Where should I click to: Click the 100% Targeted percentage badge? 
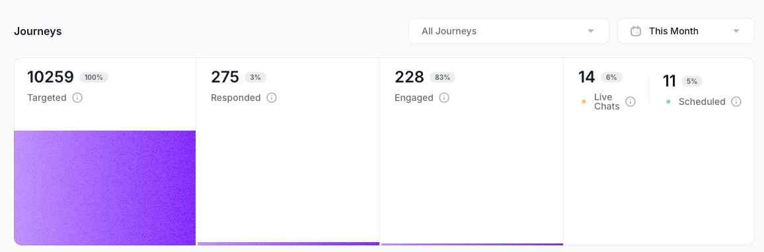(x=94, y=77)
